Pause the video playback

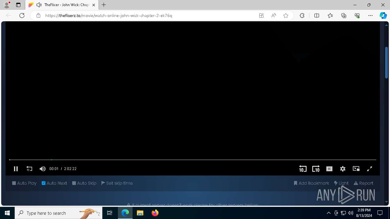click(16, 169)
